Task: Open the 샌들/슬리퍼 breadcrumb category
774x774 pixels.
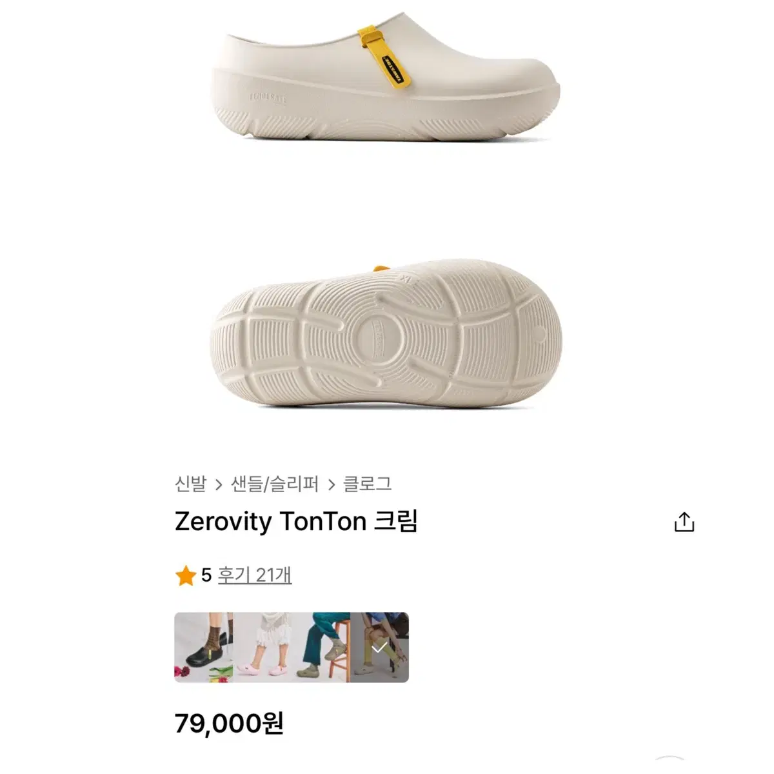Action: click(275, 484)
